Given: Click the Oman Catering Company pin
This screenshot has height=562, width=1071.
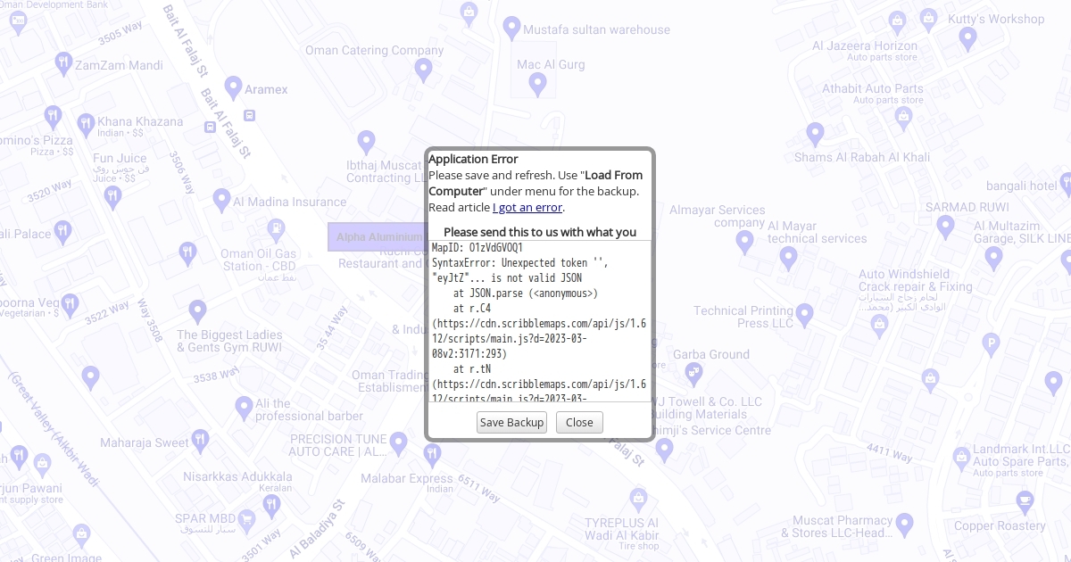Looking at the screenshot, I should pyautogui.click(x=424, y=70).
